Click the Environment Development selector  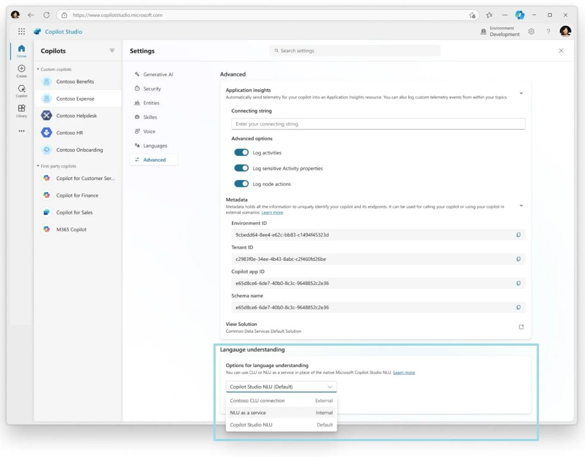tap(500, 31)
